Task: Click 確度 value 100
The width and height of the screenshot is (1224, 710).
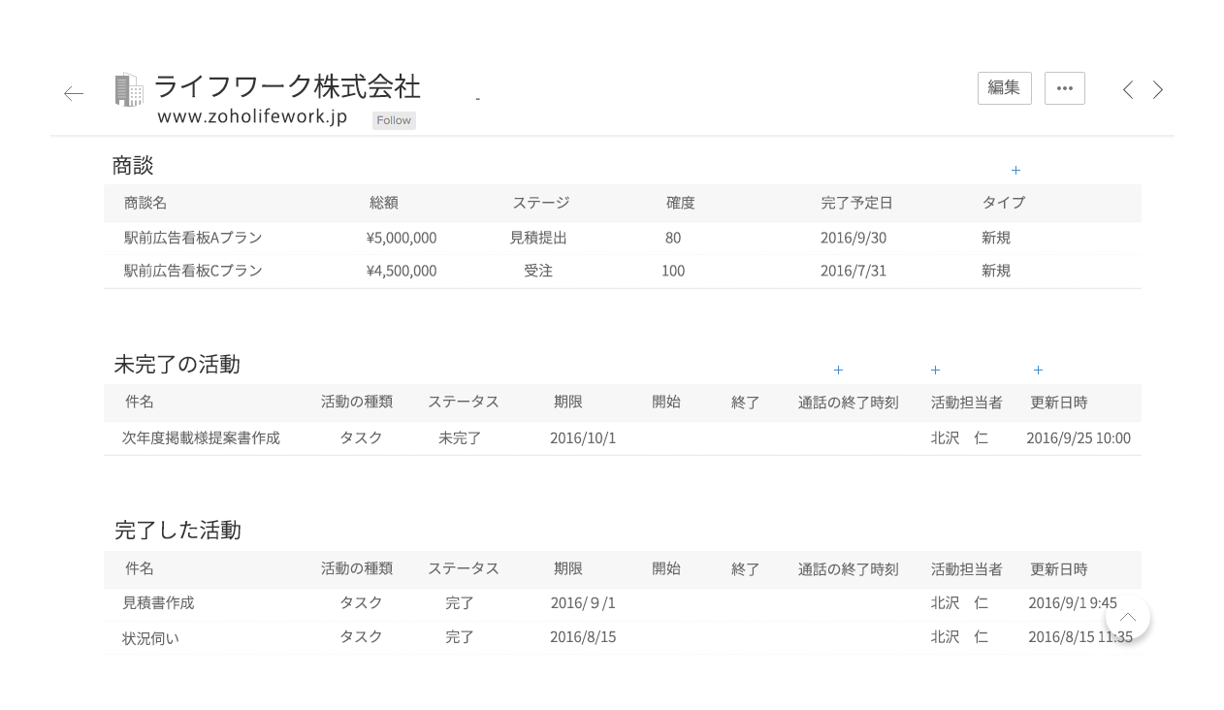Action: tap(673, 271)
